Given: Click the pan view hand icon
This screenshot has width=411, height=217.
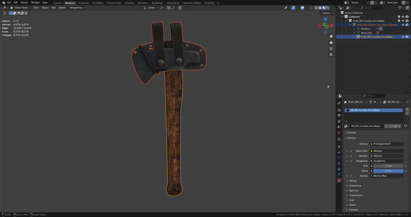Looking at the screenshot, I should pos(331,42).
